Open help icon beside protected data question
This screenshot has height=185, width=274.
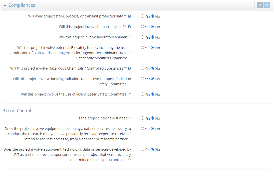point(129,16)
